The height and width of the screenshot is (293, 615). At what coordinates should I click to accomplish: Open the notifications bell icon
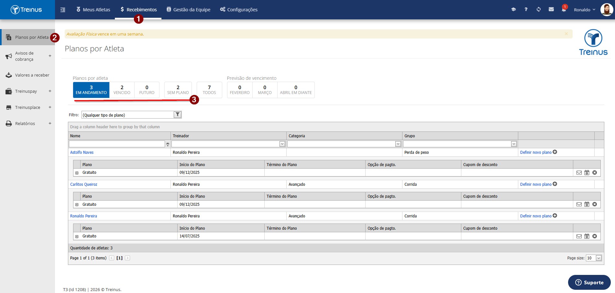click(564, 9)
